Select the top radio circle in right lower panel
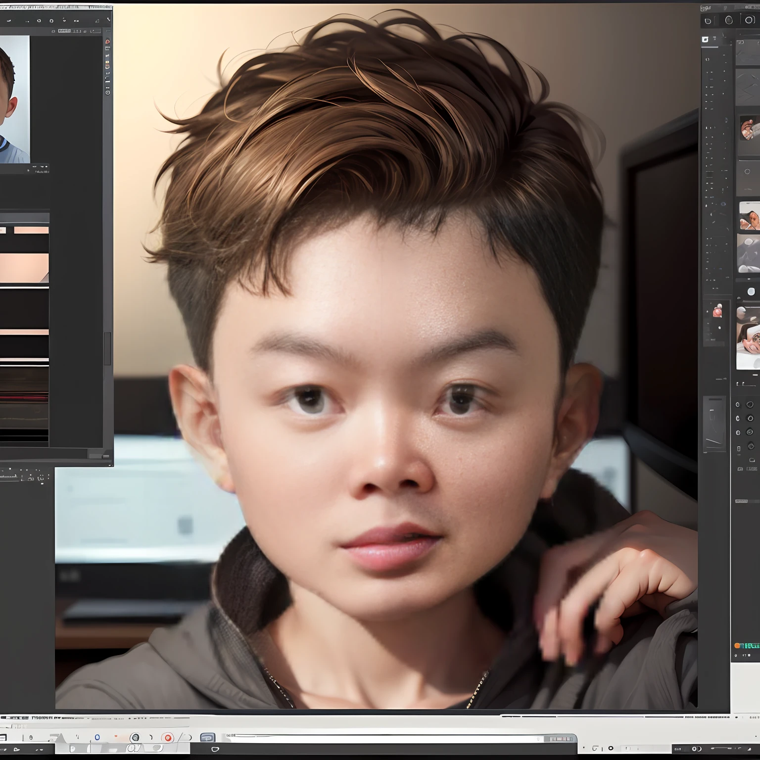 click(750, 405)
